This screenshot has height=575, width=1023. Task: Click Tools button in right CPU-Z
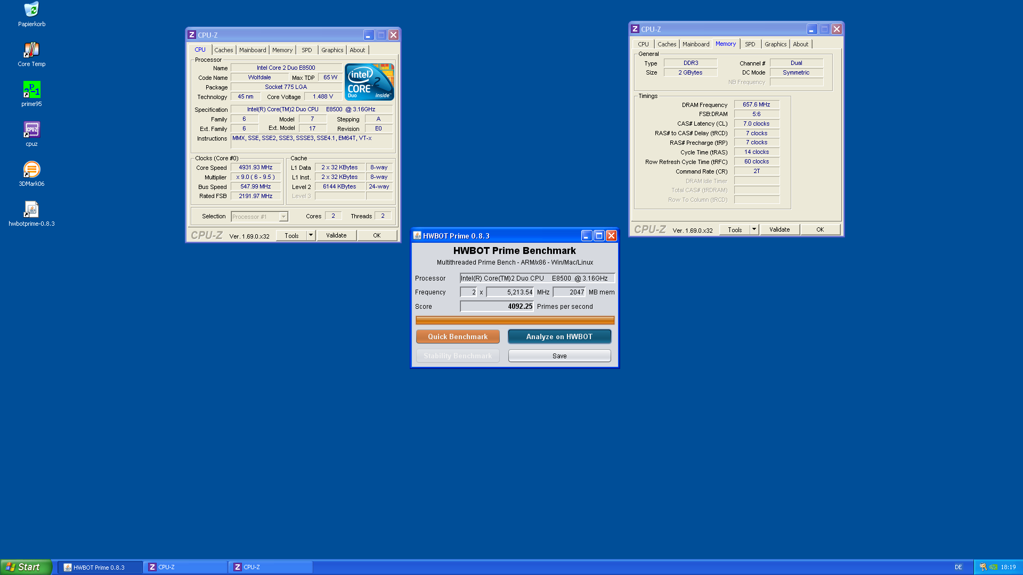[735, 229]
